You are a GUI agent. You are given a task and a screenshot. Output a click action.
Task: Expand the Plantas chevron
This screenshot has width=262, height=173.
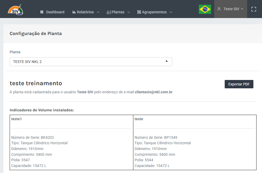129,12
